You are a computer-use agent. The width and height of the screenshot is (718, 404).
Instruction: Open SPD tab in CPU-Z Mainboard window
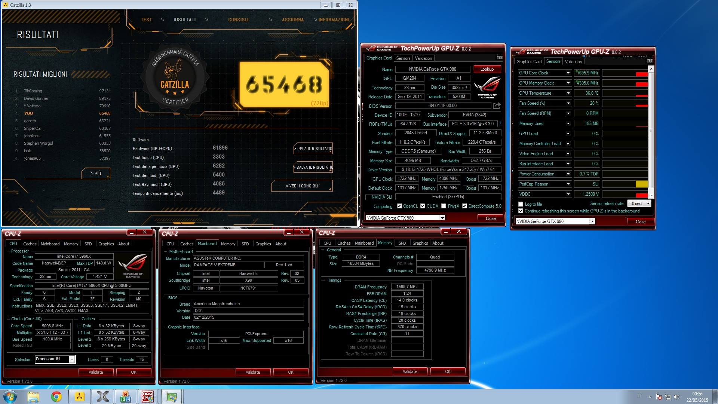tap(245, 244)
